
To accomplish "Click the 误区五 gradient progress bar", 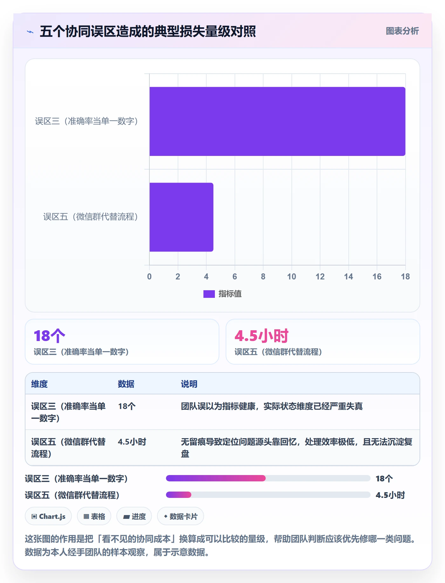I will click(x=178, y=495).
